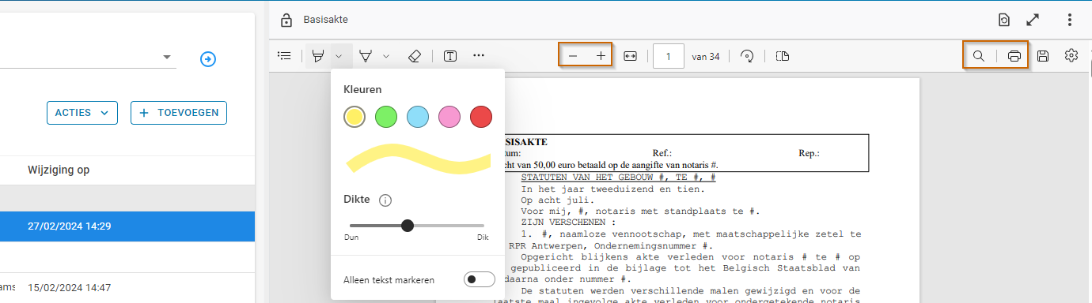
Task: Click the page number field
Action: tap(669, 56)
